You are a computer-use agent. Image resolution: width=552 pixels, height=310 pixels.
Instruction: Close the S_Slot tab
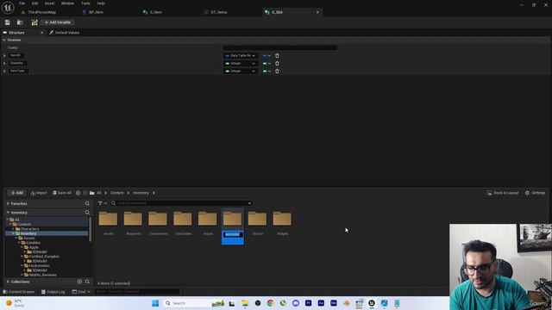(317, 12)
